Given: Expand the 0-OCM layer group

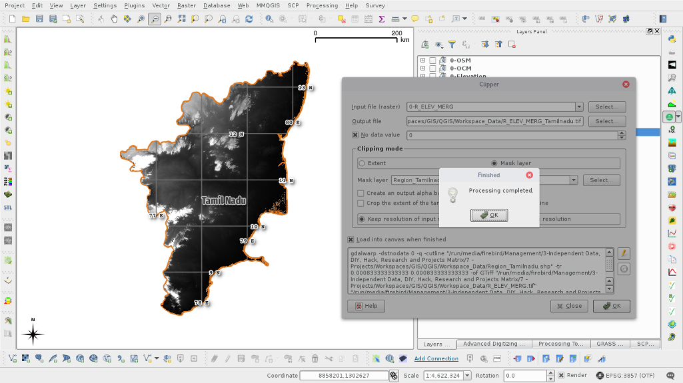Looking at the screenshot, I should [422, 68].
